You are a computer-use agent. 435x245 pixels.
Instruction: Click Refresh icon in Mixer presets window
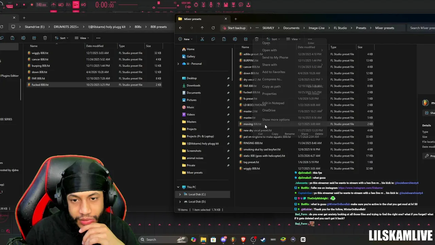(213, 28)
